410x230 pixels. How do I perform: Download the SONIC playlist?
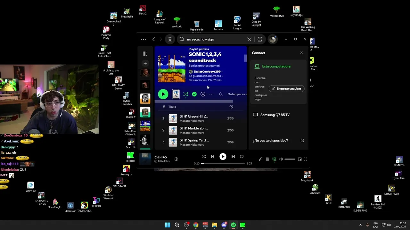point(203,94)
